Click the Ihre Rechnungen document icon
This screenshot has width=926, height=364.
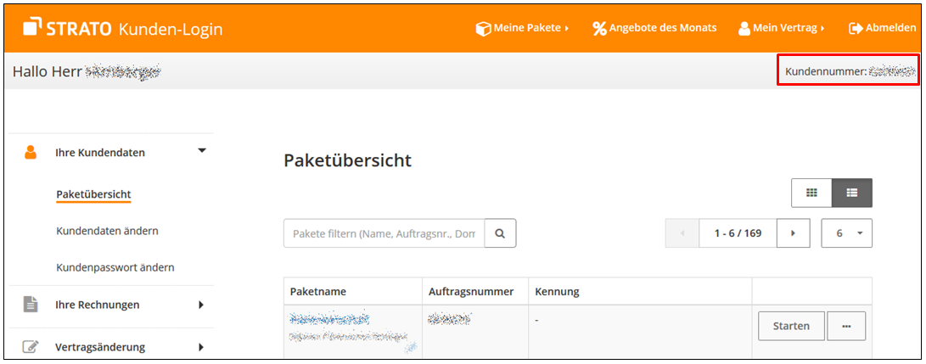tap(31, 305)
